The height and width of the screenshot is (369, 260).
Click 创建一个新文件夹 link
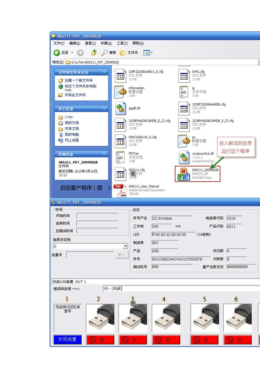79,80
